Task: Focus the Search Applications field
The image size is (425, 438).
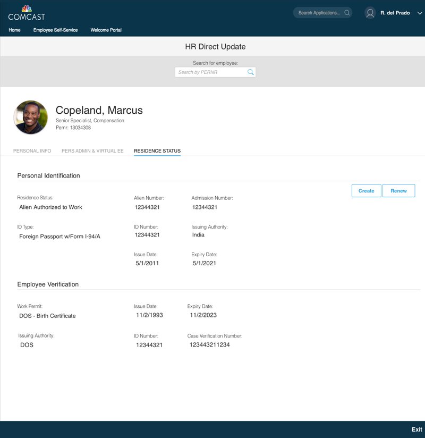Action: [322, 13]
